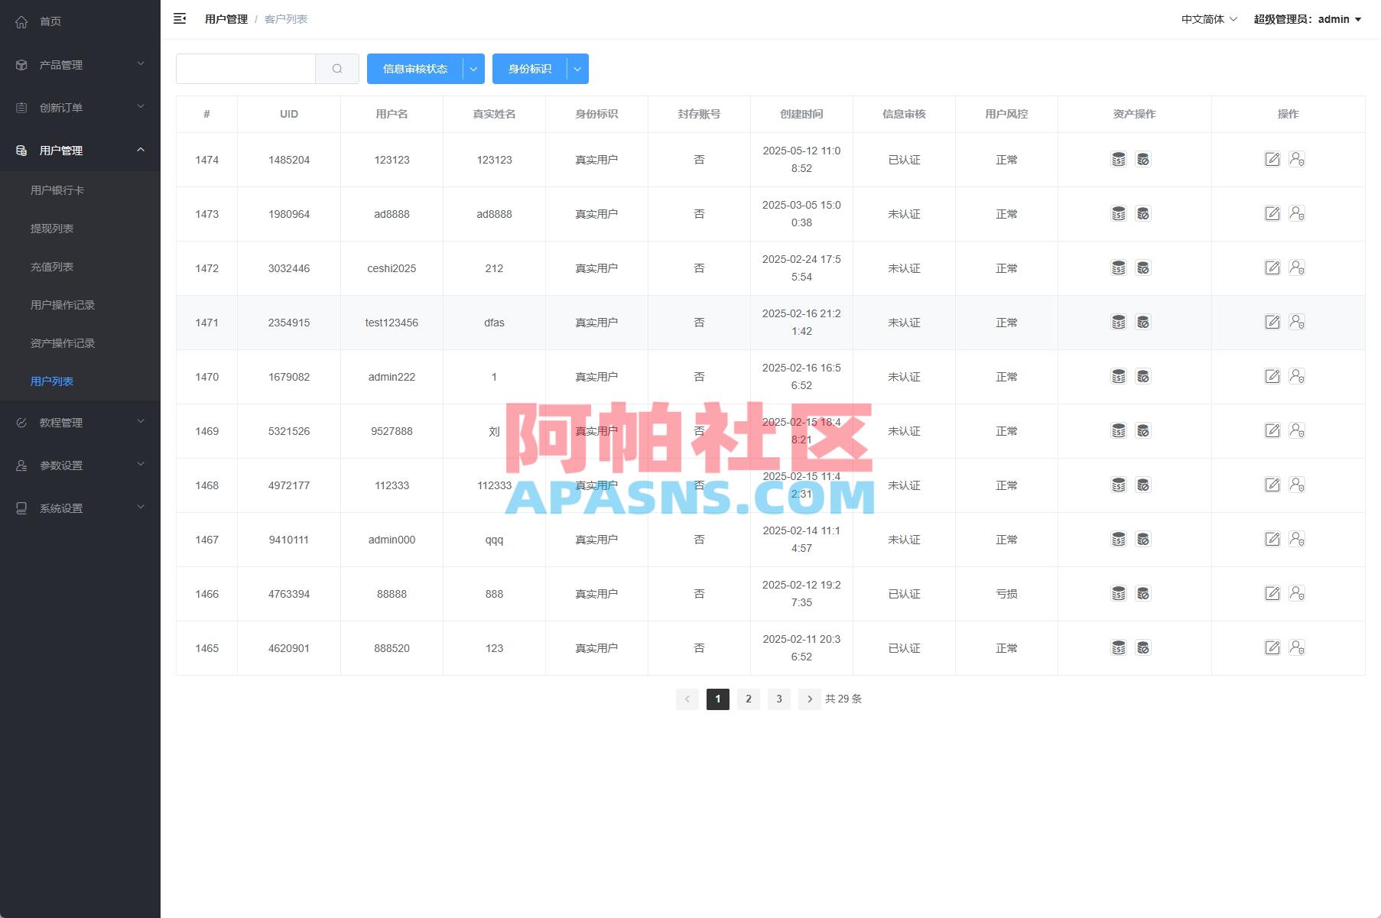The width and height of the screenshot is (1381, 918).
Task: Open the edit pencil icon for user ceshi2025
Action: coord(1272,268)
